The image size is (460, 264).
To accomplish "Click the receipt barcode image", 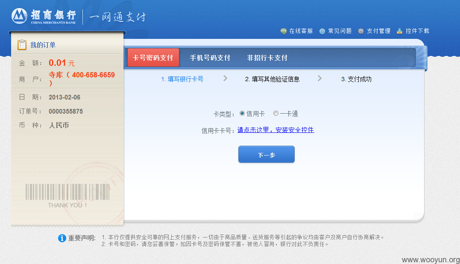I will point(67,192).
